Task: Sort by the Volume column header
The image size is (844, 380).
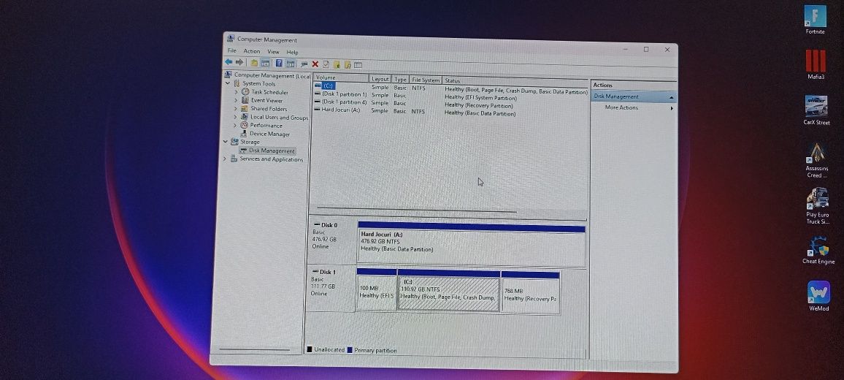Action: pos(341,77)
